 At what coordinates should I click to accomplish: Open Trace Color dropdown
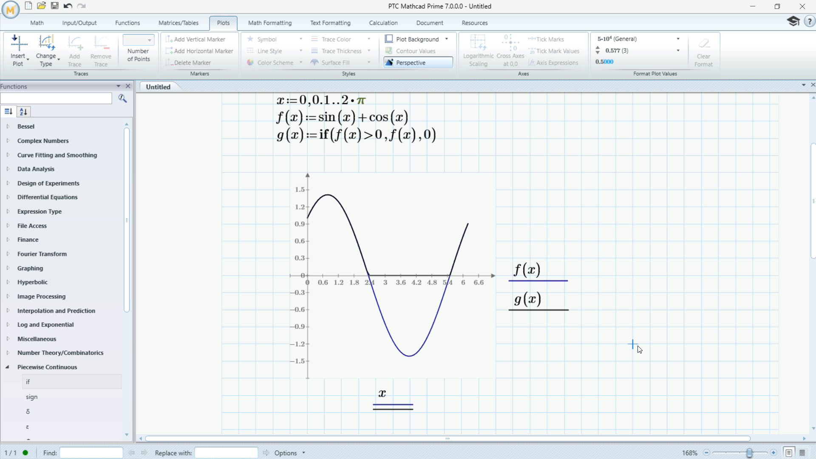click(x=369, y=39)
